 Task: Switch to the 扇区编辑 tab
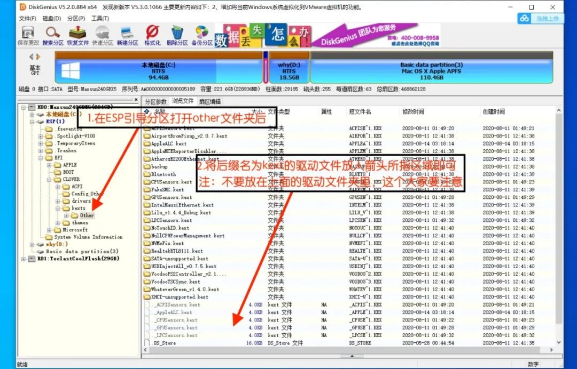coord(210,102)
